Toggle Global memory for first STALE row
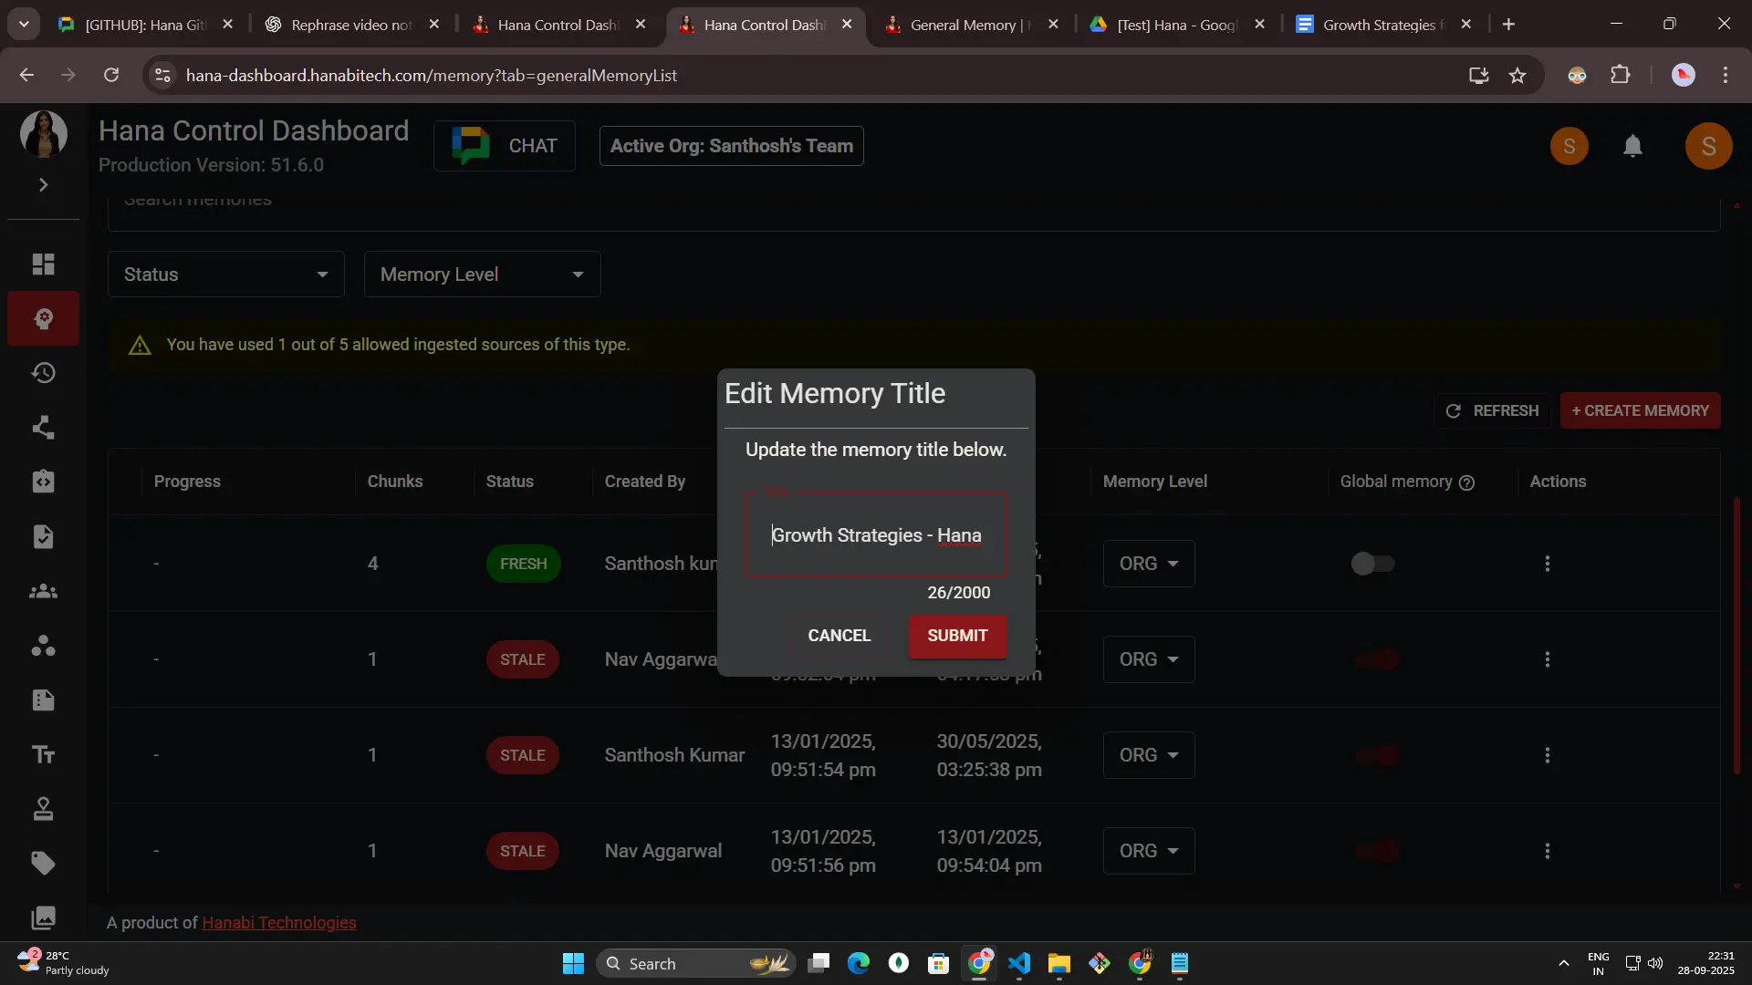 click(x=1376, y=659)
